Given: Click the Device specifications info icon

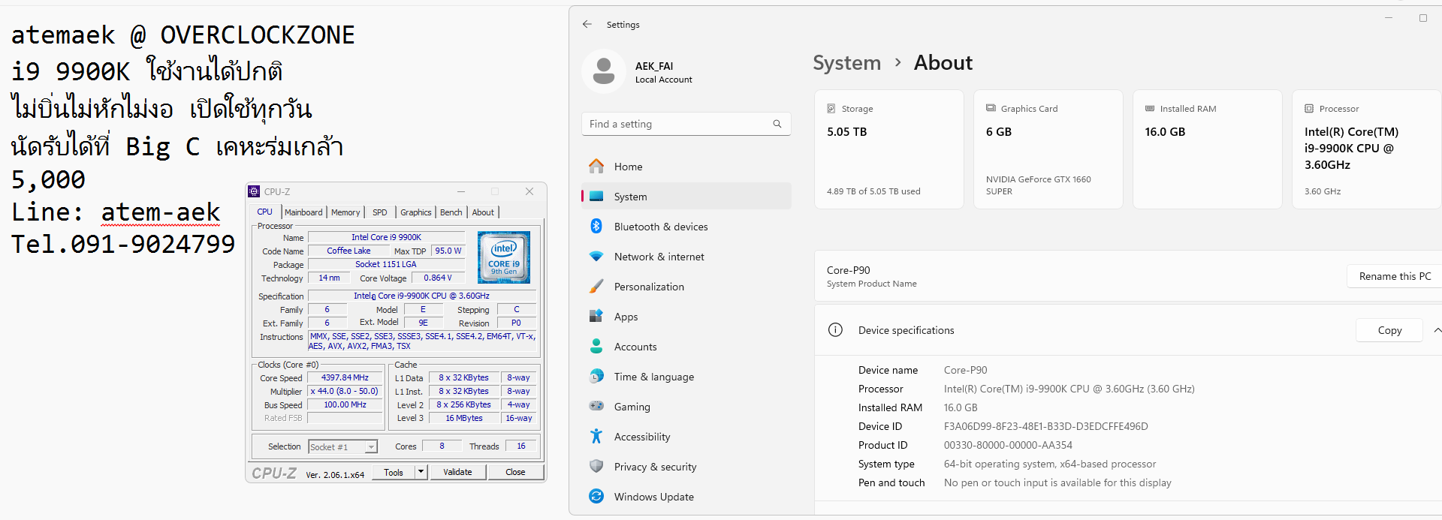Looking at the screenshot, I should pyautogui.click(x=835, y=330).
